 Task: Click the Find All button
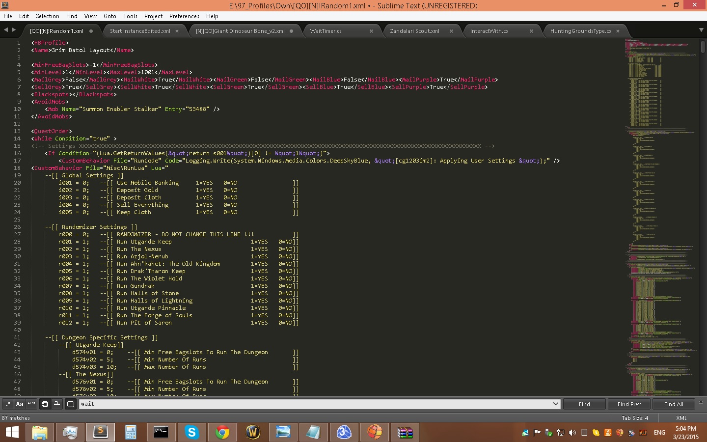pyautogui.click(x=673, y=404)
